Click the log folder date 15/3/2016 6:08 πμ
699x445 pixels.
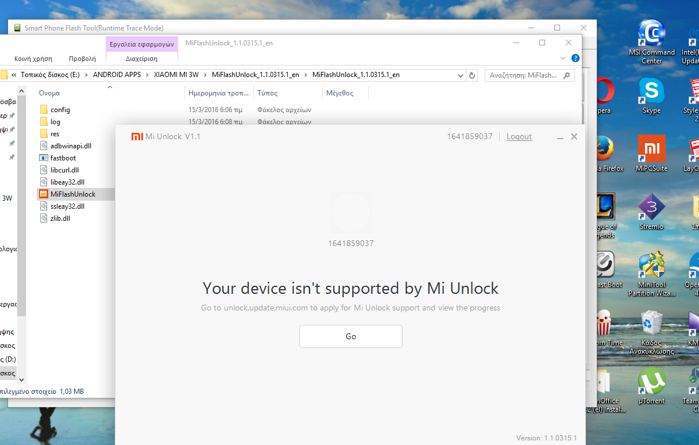tap(215, 121)
